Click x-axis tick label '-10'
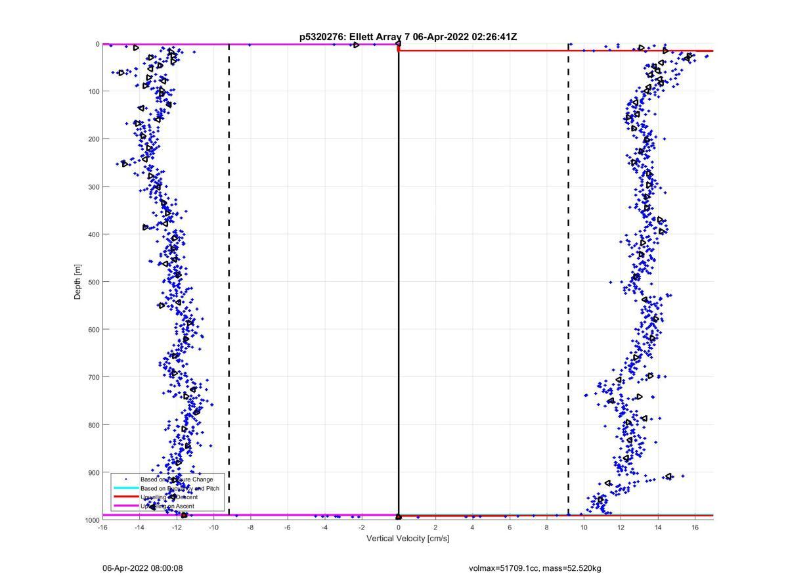Screen dimensions: 788x584 click(213, 528)
